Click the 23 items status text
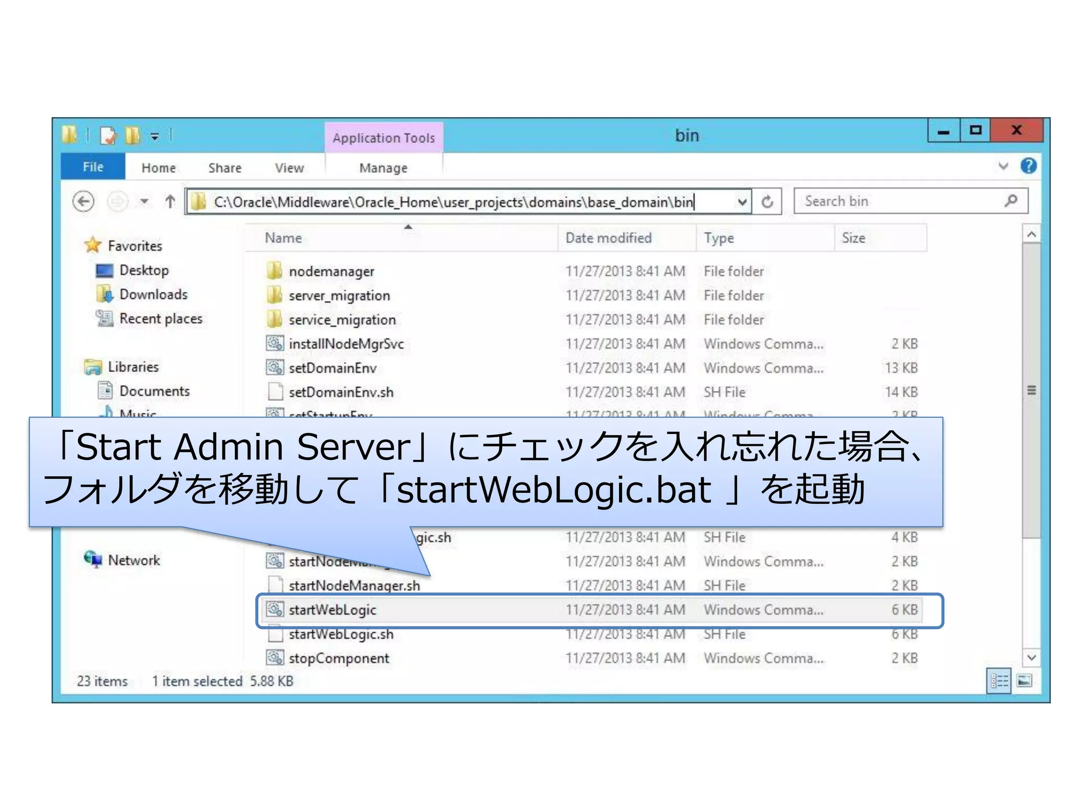This screenshot has height=801, width=1069. coord(102,681)
